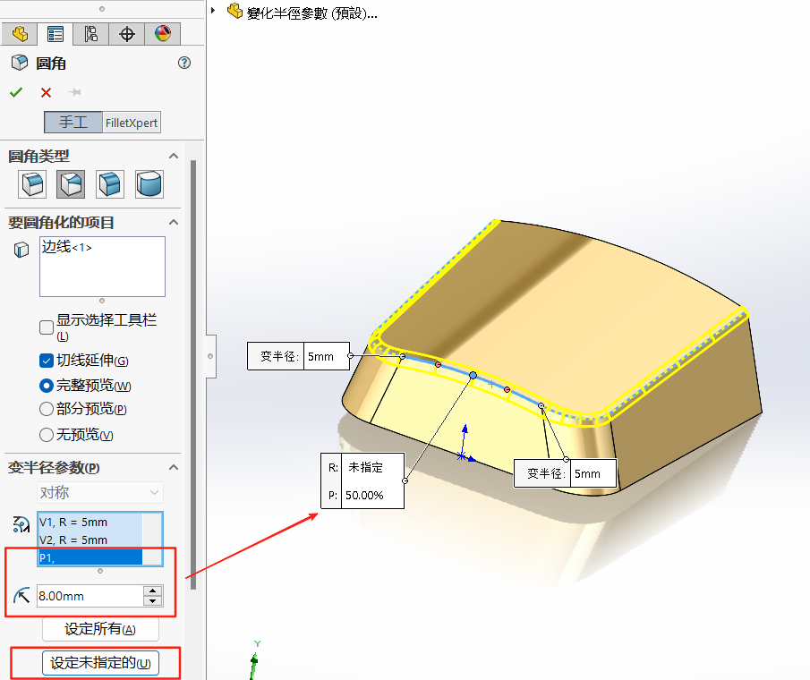Select the 部分预览 radio button

[x=47, y=409]
